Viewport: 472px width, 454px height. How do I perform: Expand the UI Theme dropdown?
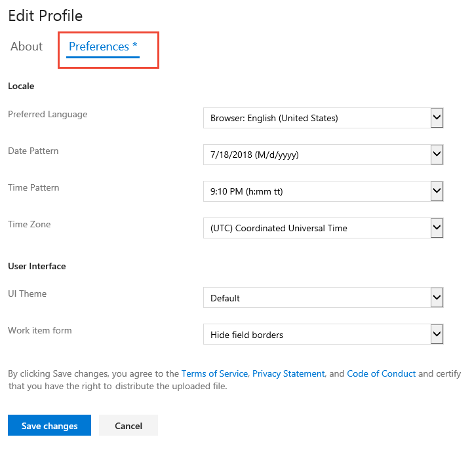point(323,297)
